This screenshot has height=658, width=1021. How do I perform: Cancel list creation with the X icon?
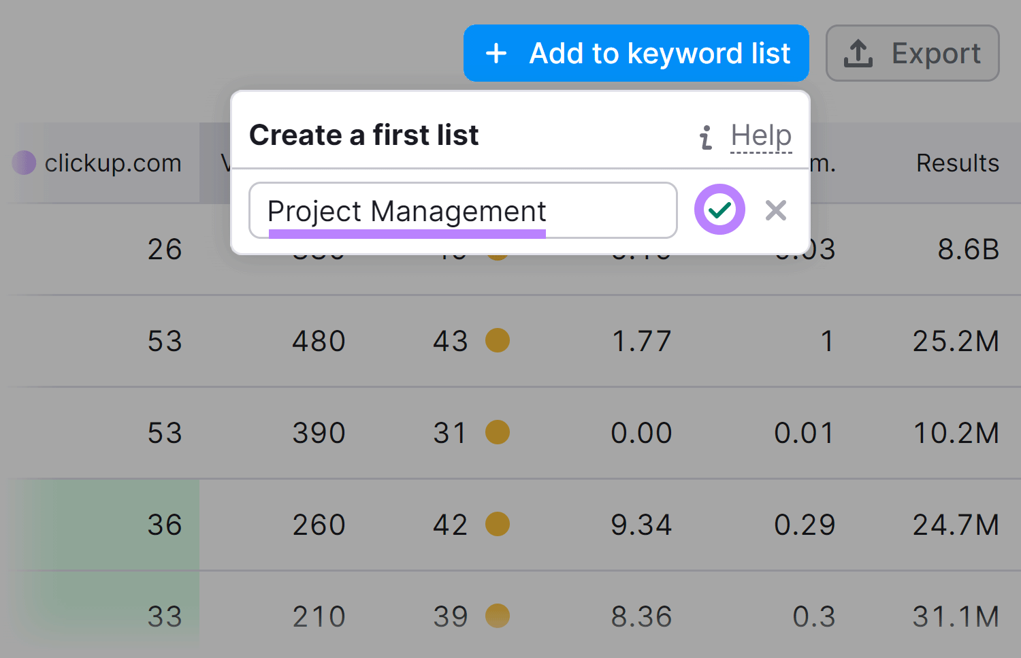tap(775, 210)
